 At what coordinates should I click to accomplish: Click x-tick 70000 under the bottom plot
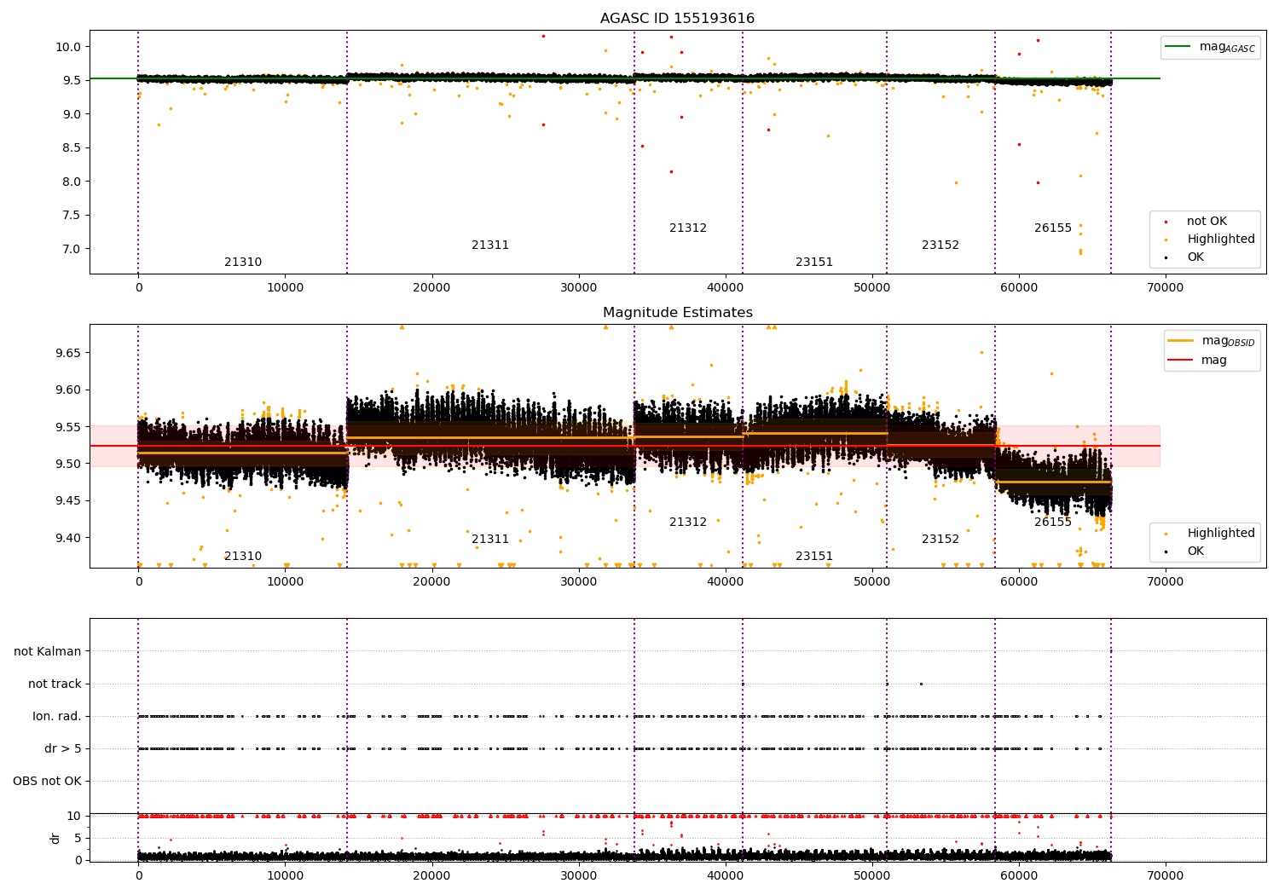click(x=1166, y=875)
